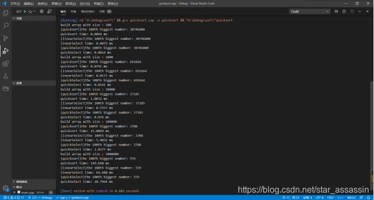Open the Run menu
374x200 pixels.
pos(84,4)
